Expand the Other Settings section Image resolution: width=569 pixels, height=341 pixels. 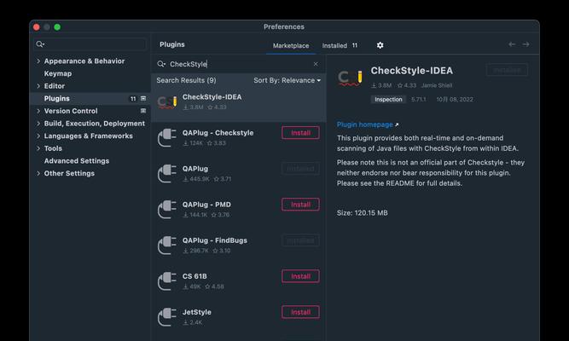[38, 173]
